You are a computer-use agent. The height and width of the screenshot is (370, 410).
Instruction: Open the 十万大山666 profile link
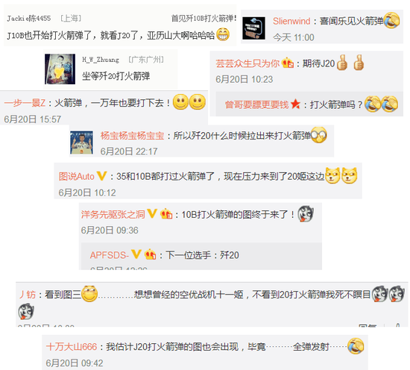tap(72, 347)
